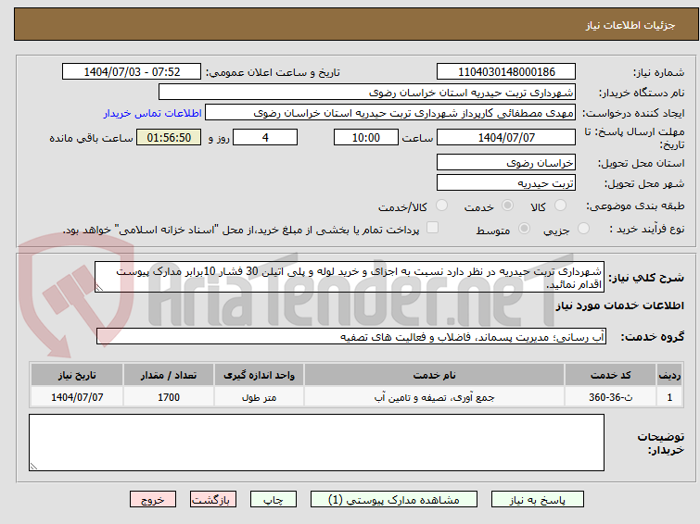Click the اطلاعات خدمات مورد نیاز heading

coord(619,306)
